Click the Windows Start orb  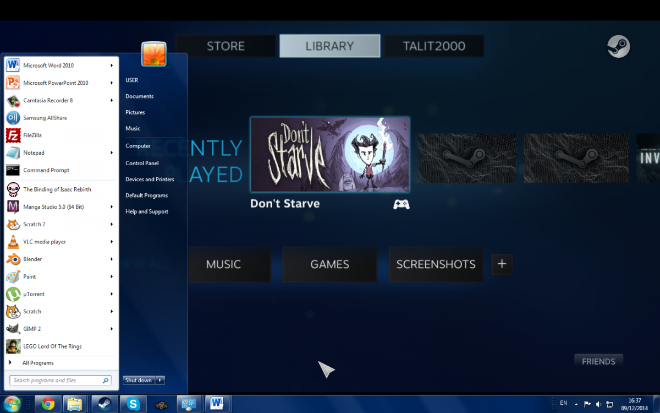click(12, 404)
